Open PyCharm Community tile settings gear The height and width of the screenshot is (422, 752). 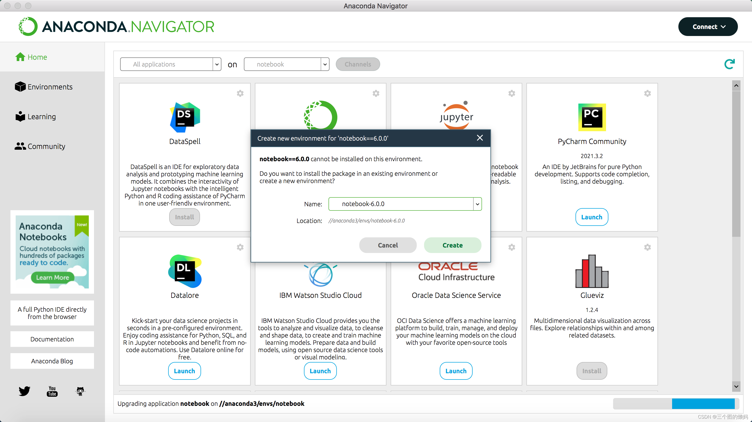pyautogui.click(x=647, y=93)
